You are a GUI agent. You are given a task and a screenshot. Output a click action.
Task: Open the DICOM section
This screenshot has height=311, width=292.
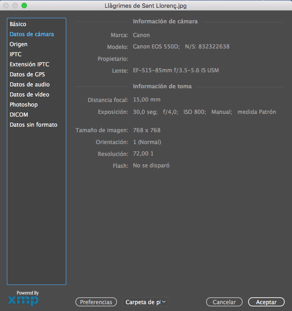tap(19, 115)
